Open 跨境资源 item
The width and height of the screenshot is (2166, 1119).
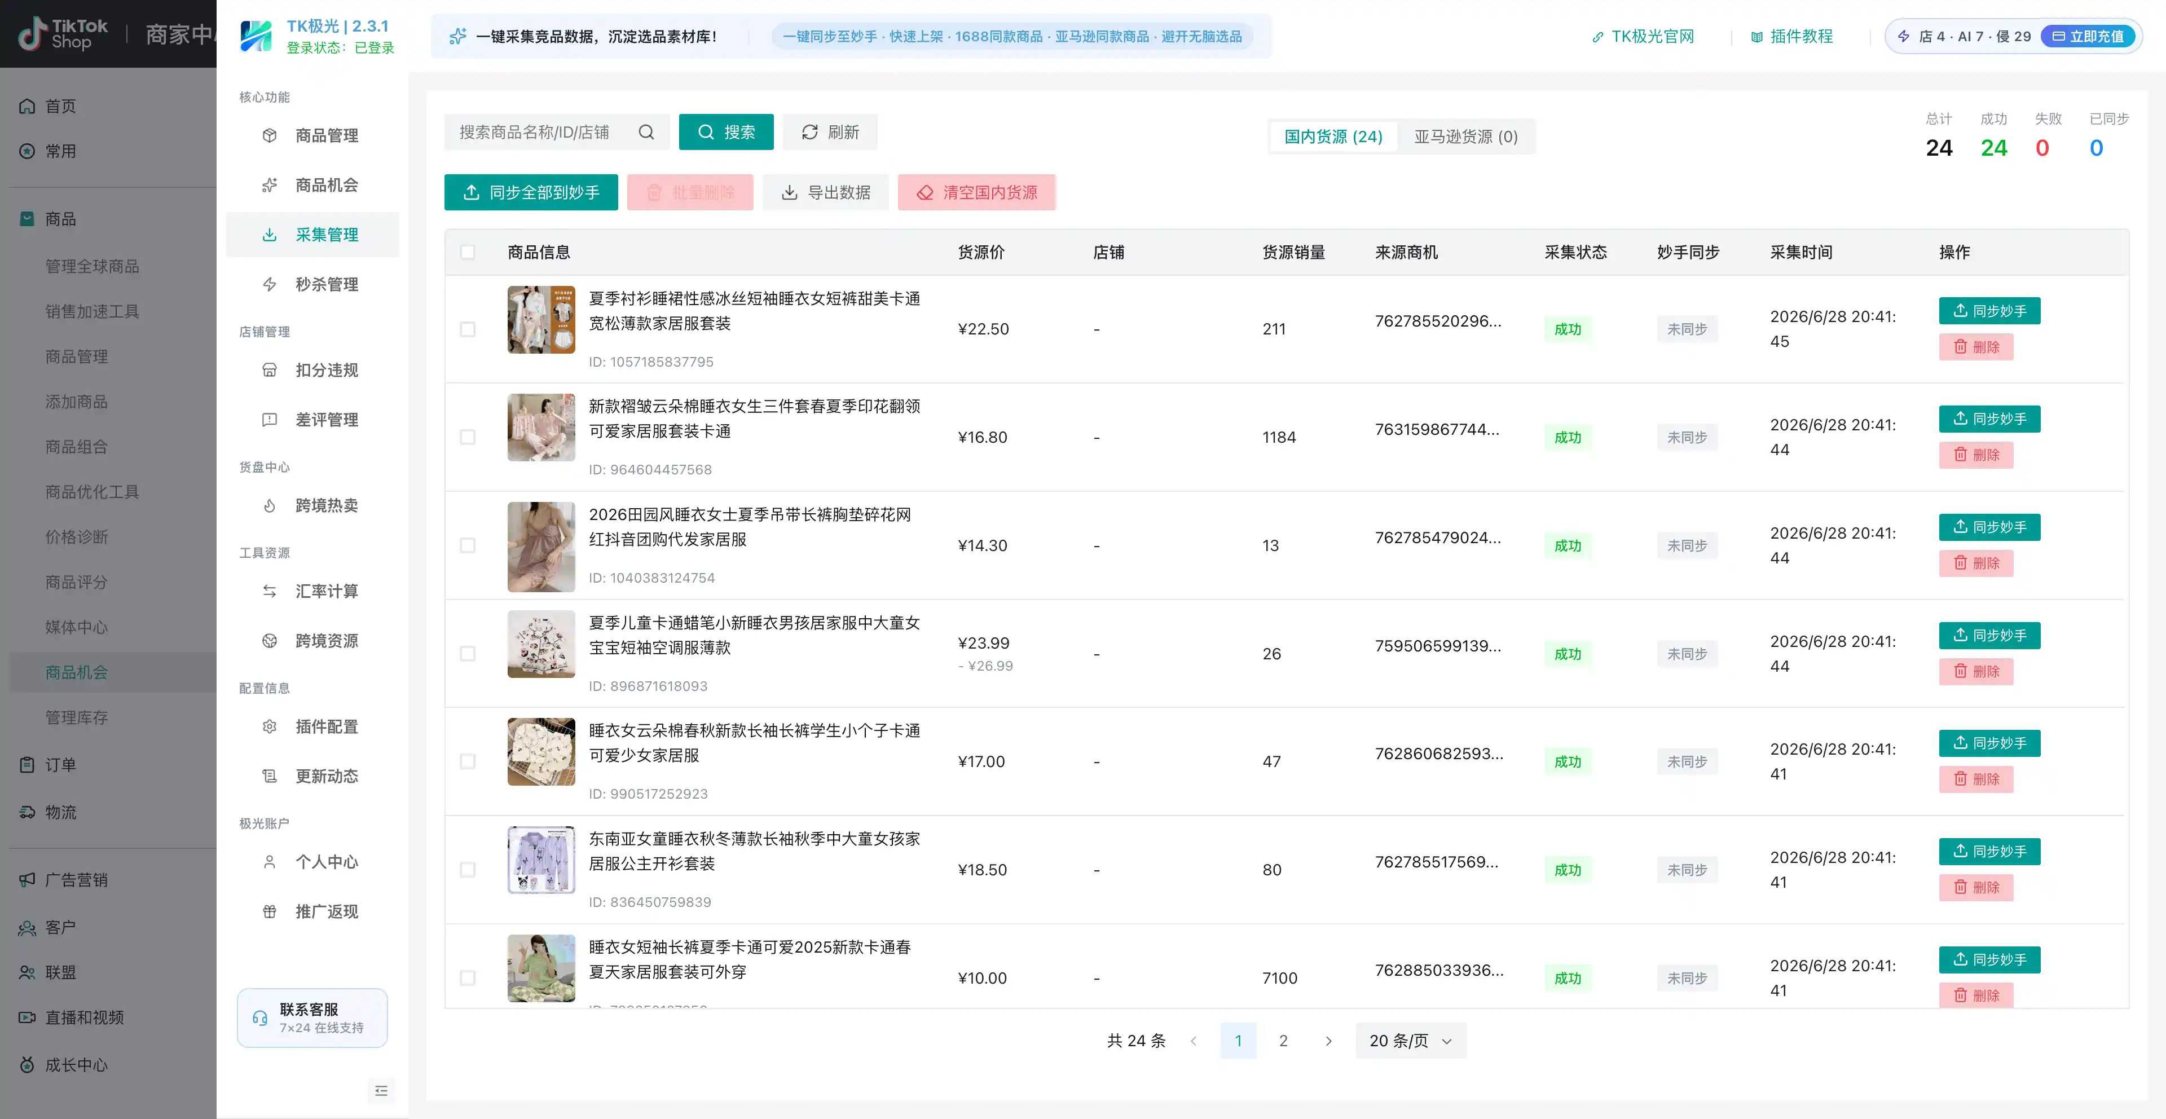311,641
